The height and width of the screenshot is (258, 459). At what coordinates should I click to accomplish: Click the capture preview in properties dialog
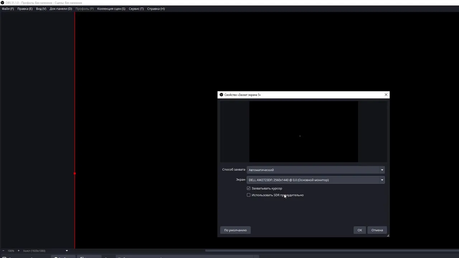tap(303, 132)
